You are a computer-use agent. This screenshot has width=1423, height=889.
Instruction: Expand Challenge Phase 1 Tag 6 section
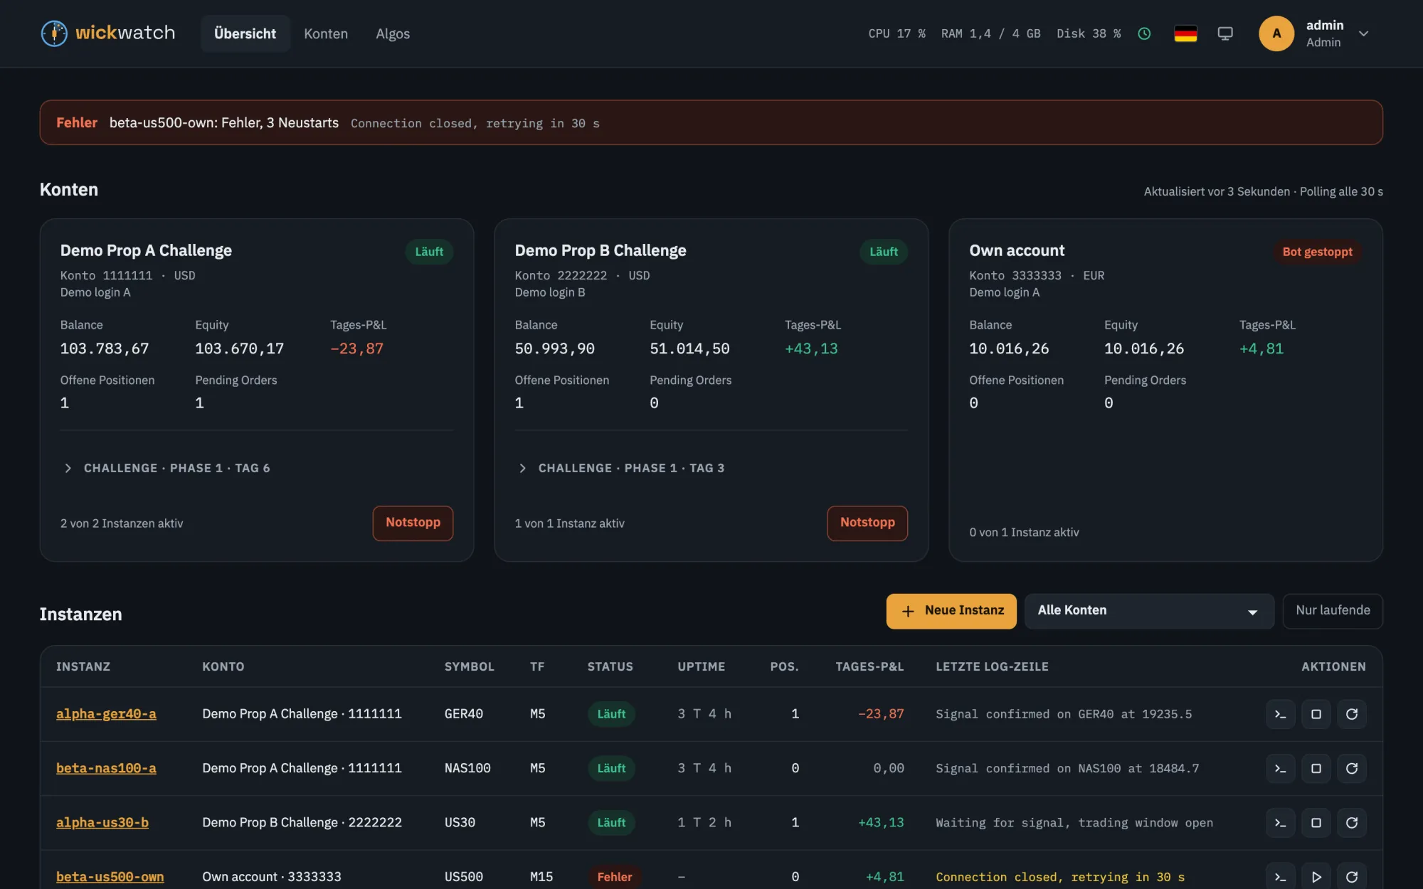166,468
